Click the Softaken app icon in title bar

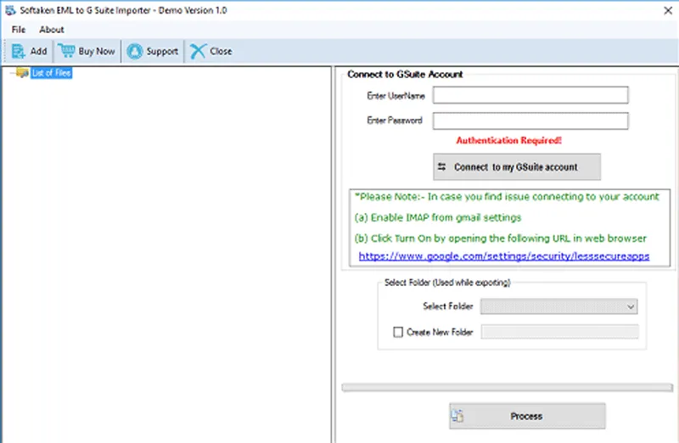pos(10,10)
